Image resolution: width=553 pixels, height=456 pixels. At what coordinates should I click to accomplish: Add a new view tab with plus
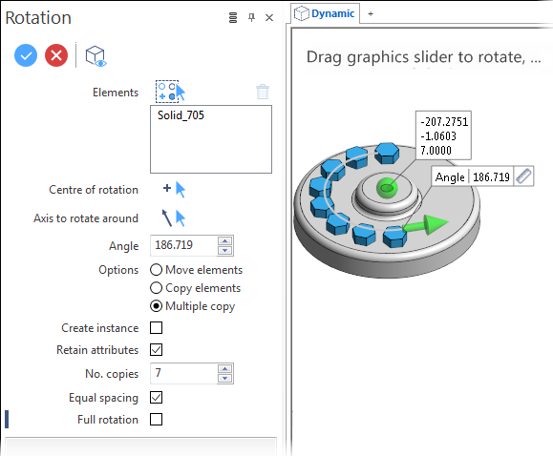tap(371, 14)
